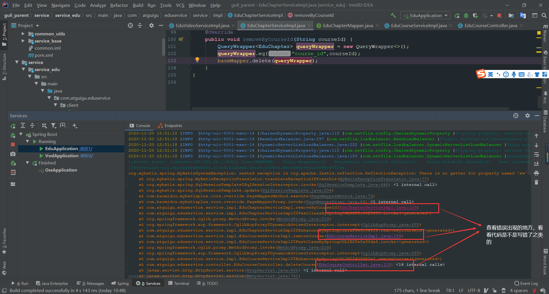The height and width of the screenshot is (294, 549).
Task: Open the :8001/ link of EduApplication
Action: [86, 148]
